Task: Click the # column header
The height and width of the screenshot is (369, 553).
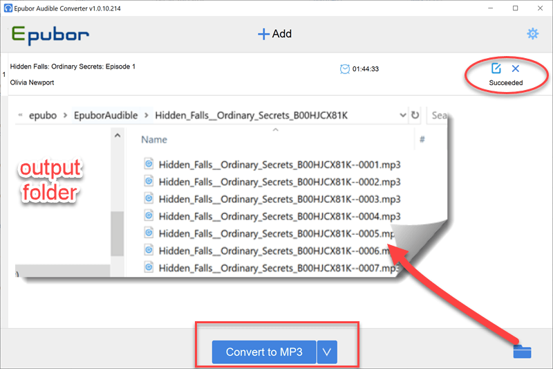Action: coord(422,139)
